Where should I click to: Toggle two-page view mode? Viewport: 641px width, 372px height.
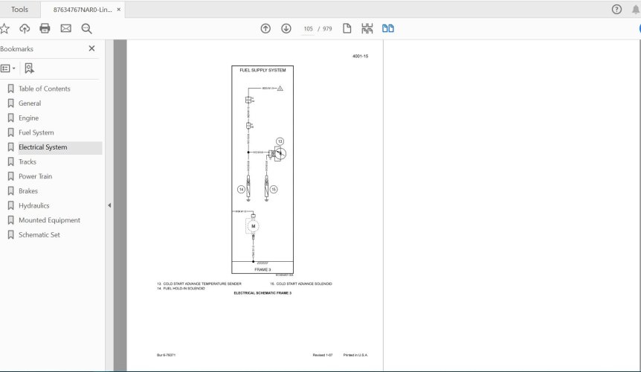point(387,28)
